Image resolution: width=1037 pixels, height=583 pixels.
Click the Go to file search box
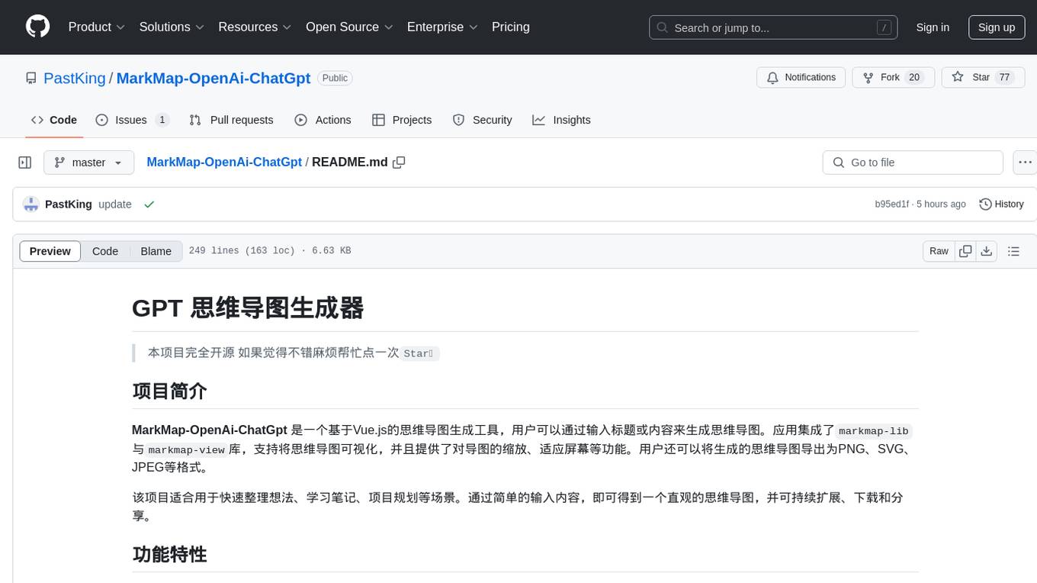(913, 163)
